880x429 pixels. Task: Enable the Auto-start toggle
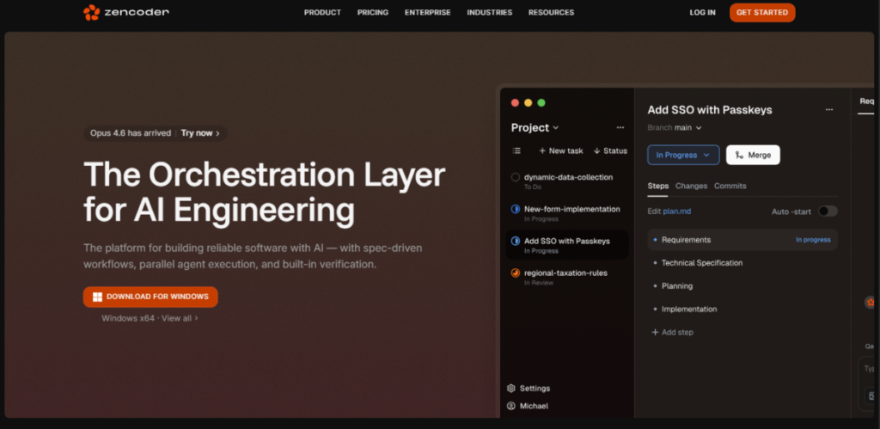click(x=827, y=211)
